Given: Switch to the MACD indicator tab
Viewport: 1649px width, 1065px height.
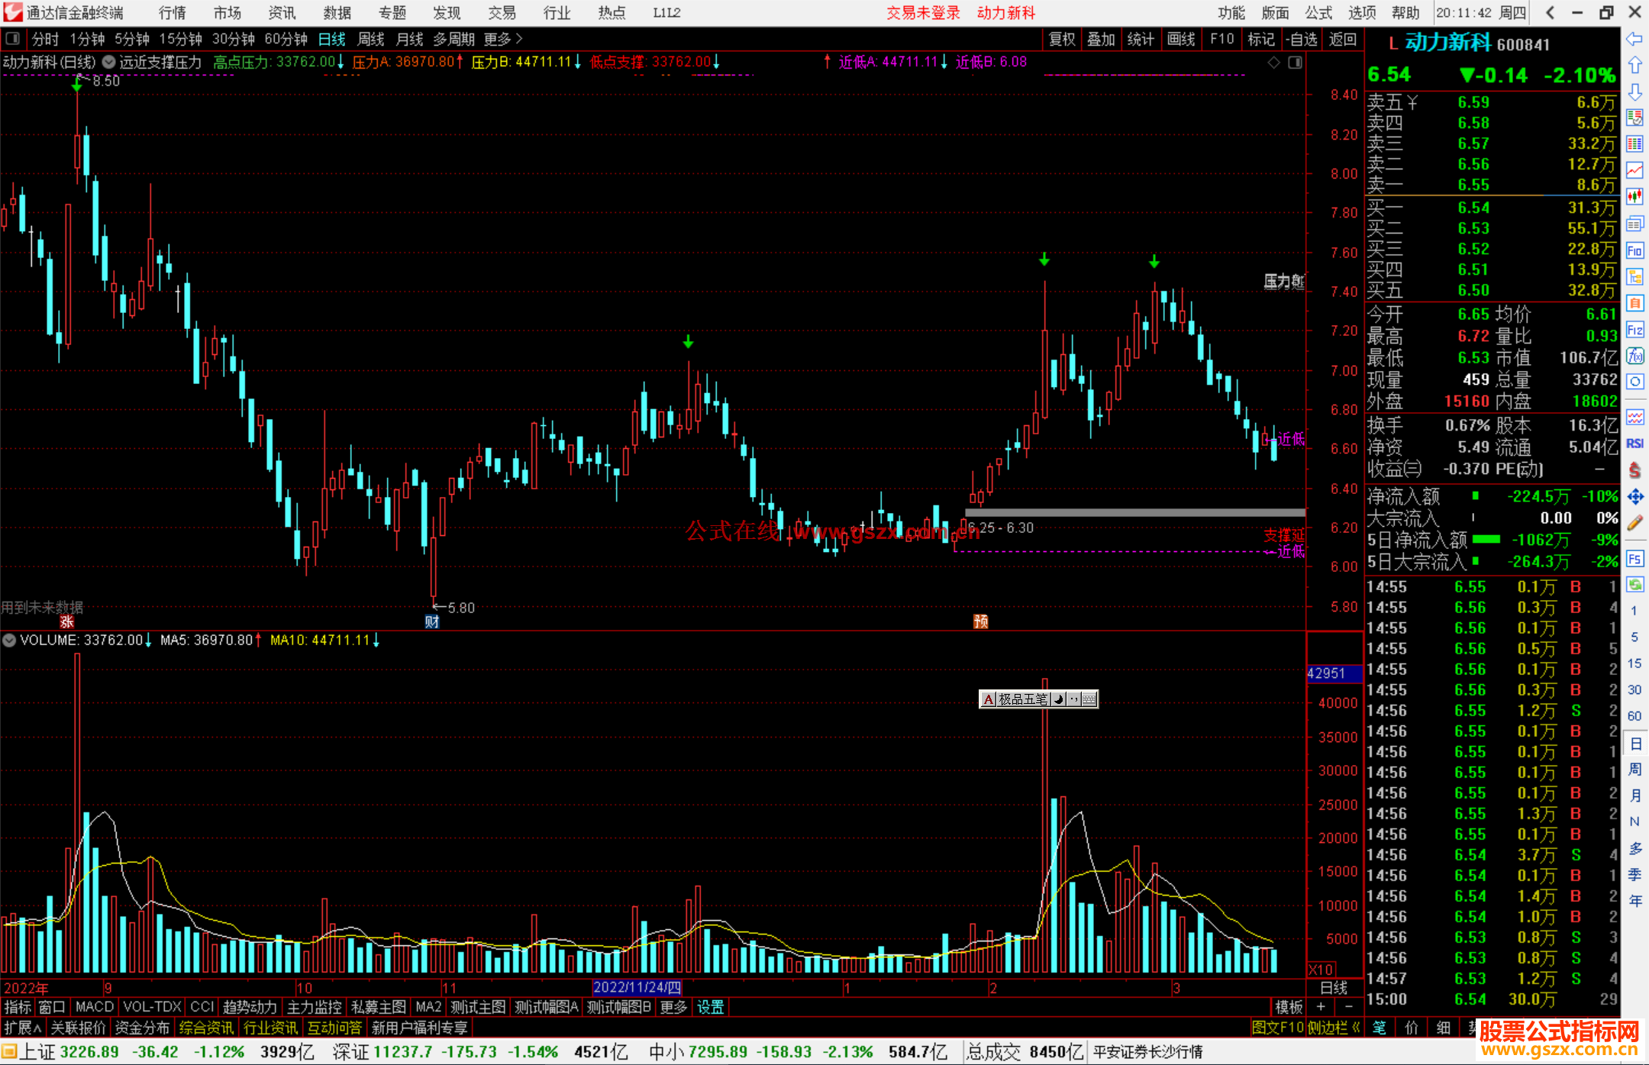Looking at the screenshot, I should (x=95, y=1007).
